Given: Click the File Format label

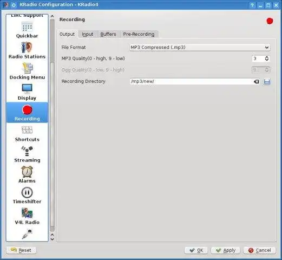Looking at the screenshot, I should (x=74, y=48).
